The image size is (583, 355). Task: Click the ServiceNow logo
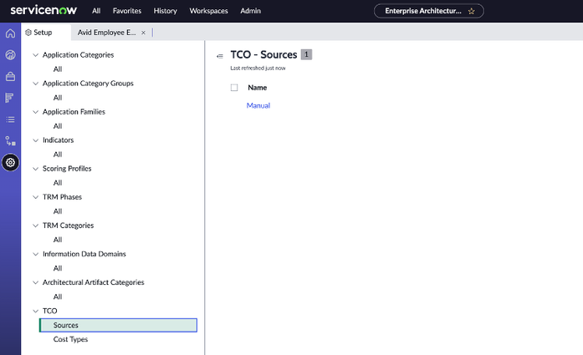(x=43, y=10)
